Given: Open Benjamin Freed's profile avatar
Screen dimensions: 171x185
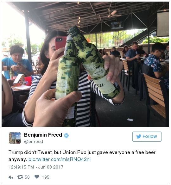Looking at the screenshot, I should (x=15, y=138).
